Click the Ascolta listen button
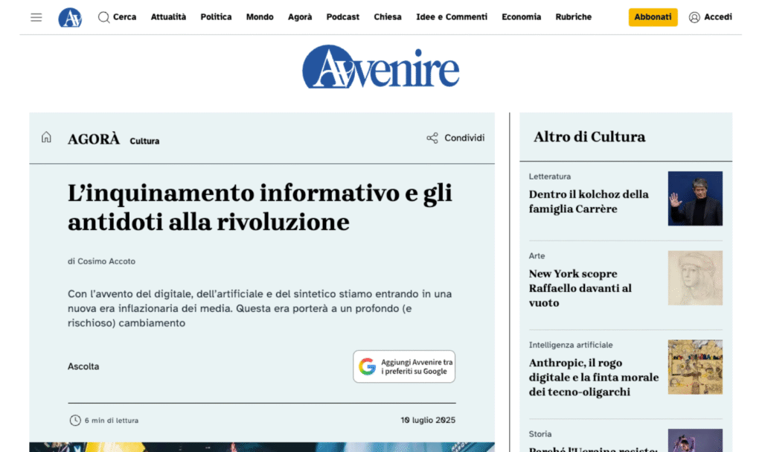 [x=83, y=366]
